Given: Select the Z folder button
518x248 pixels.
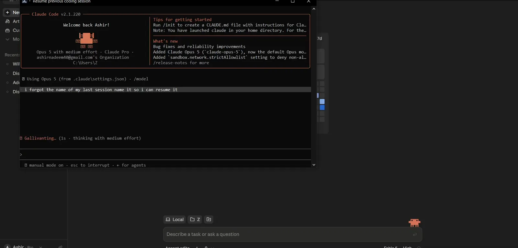Looking at the screenshot, I should (195, 220).
